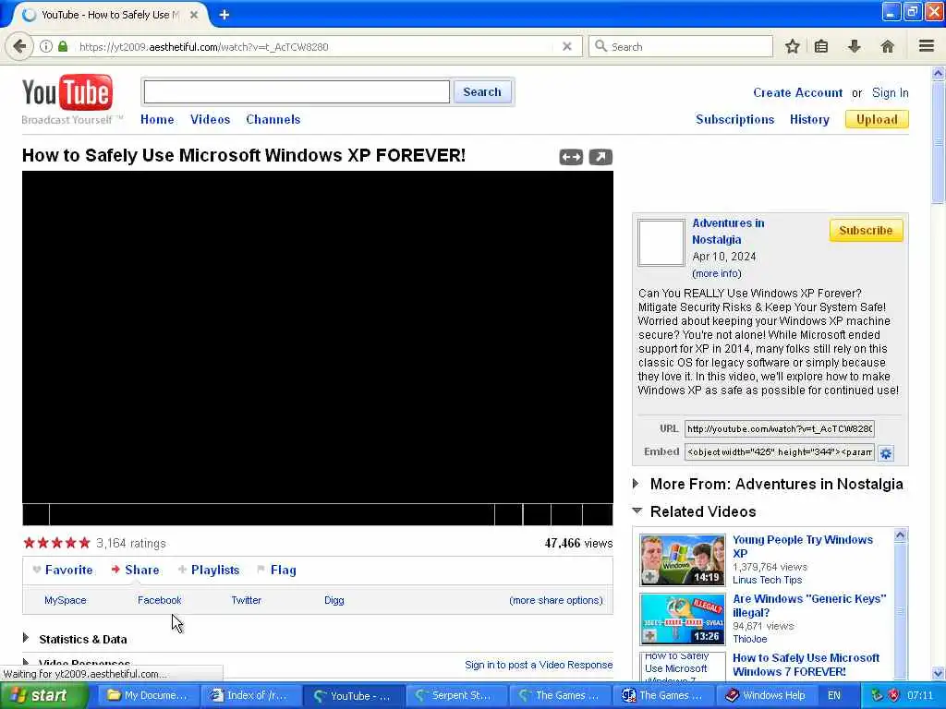946x709 pixels.
Task: Click the YouTube Search button
Action: tap(482, 92)
